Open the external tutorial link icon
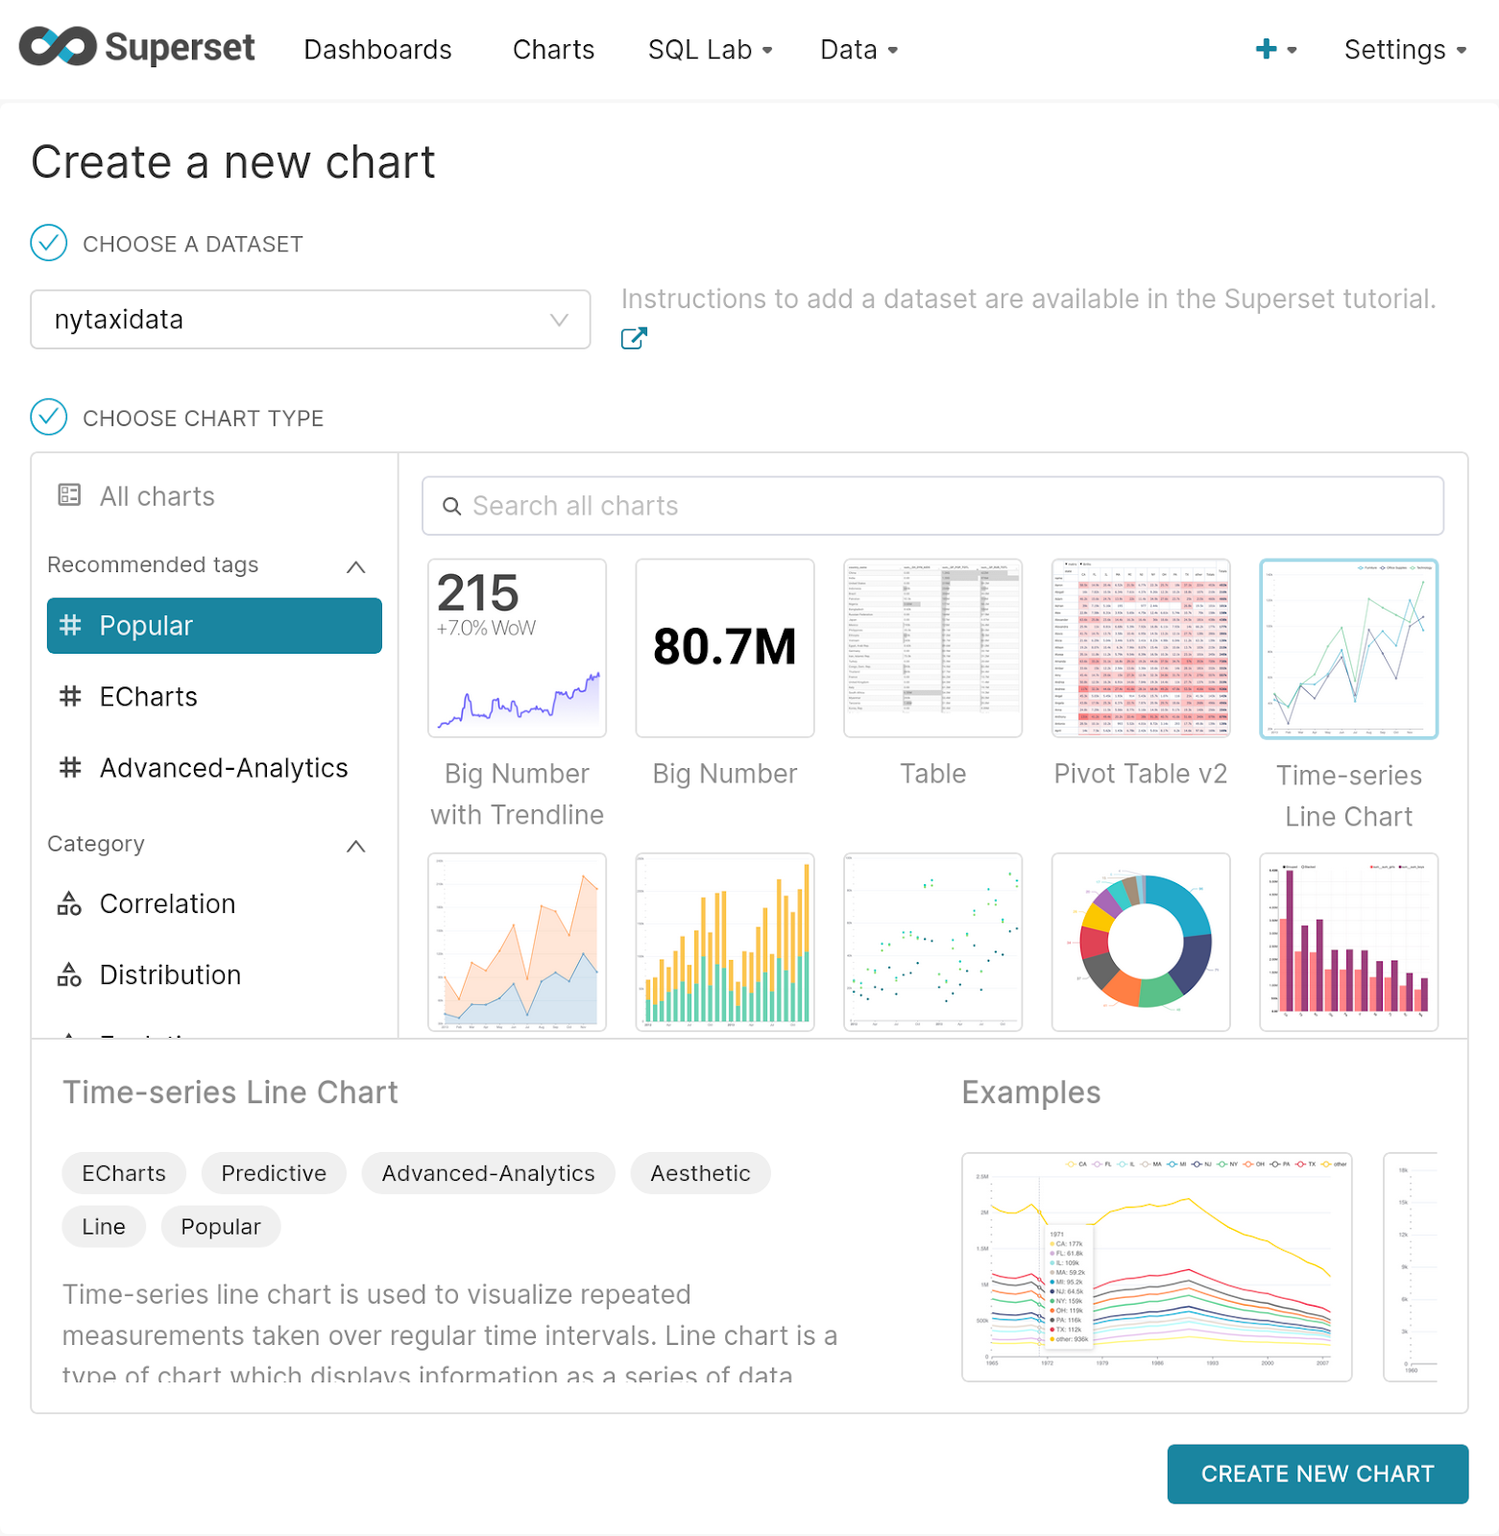The image size is (1499, 1536). 634,338
